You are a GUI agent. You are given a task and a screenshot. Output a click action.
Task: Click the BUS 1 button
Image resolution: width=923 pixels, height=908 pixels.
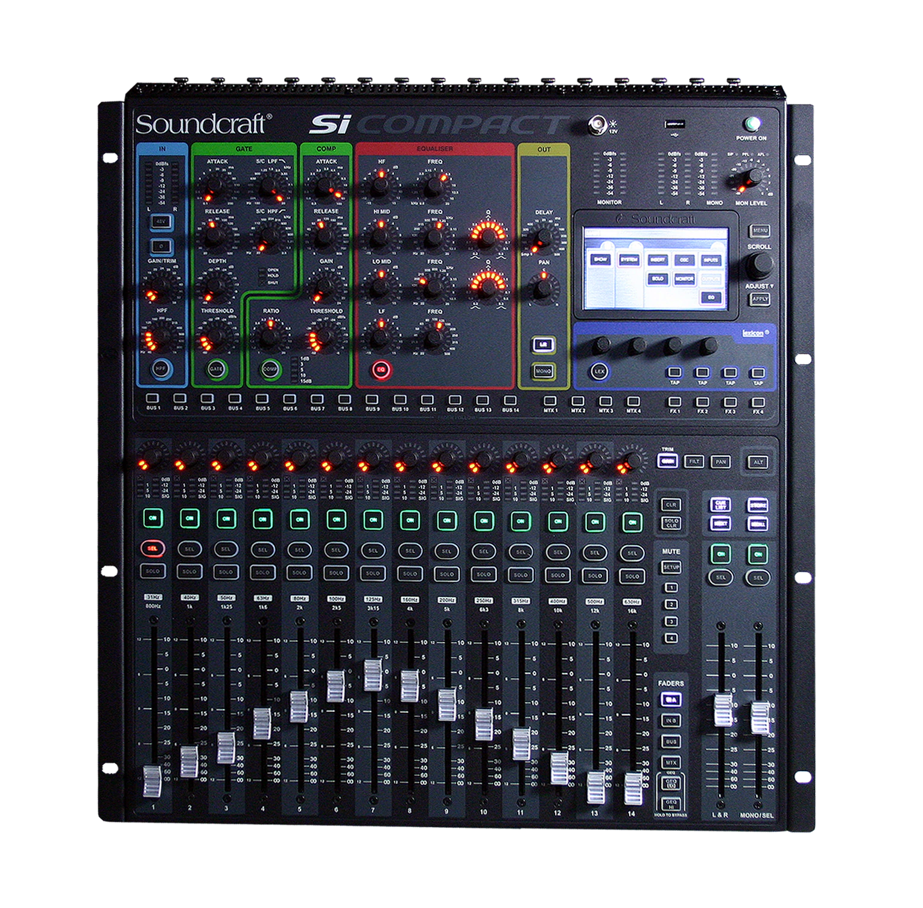click(153, 399)
